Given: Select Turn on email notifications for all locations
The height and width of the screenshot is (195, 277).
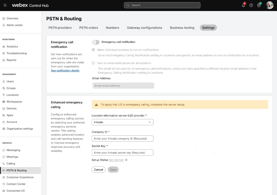Looking at the screenshot, I should [x=93, y=63].
